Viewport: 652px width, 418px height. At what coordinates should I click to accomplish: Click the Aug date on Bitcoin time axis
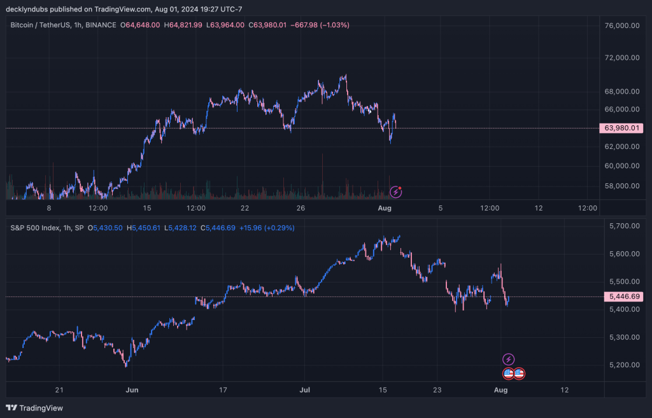tap(385, 208)
